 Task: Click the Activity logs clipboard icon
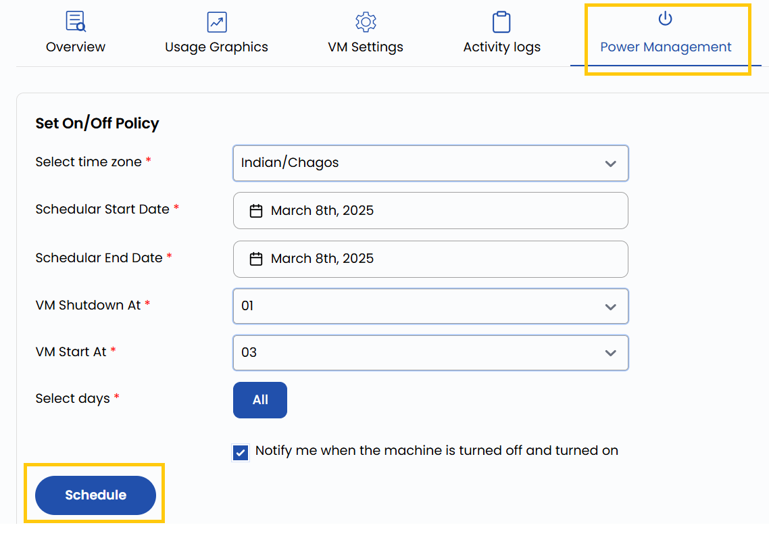pyautogui.click(x=501, y=22)
